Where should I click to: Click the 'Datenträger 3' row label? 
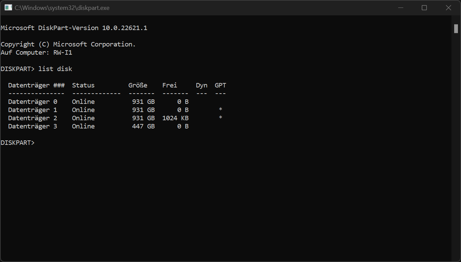(33, 126)
